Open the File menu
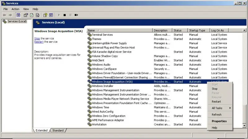 (x=6, y=9)
